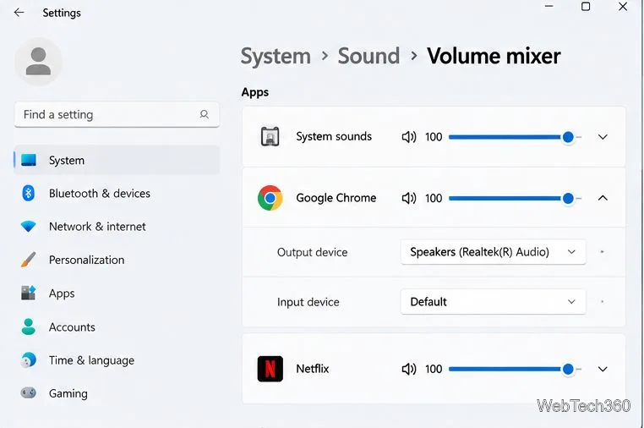The width and height of the screenshot is (644, 428).
Task: Click the Find a setting search box
Action: pyautogui.click(x=117, y=114)
